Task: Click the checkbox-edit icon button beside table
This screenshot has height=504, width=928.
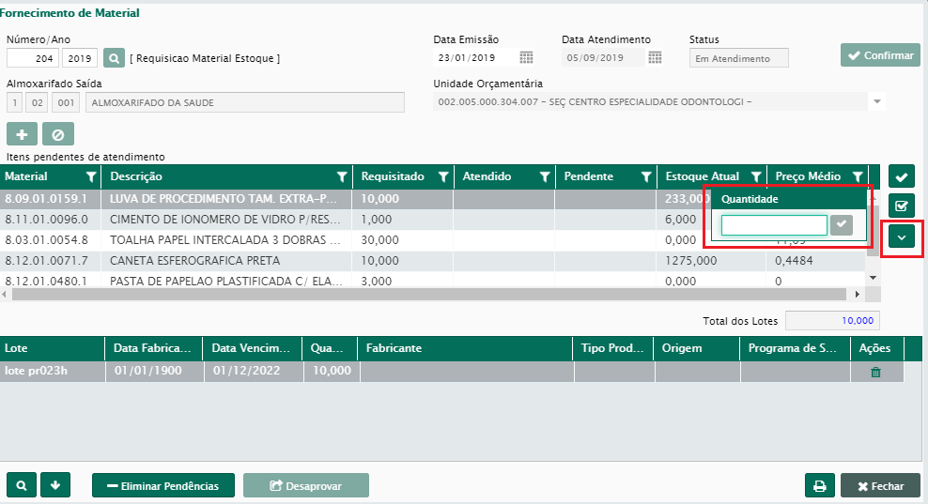Action: pos(902,206)
